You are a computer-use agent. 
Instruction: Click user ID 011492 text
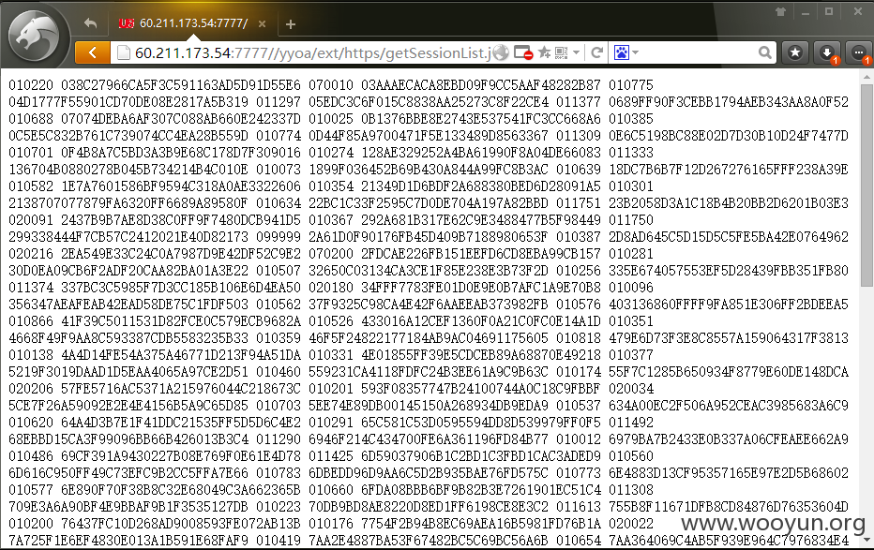pyautogui.click(x=631, y=423)
